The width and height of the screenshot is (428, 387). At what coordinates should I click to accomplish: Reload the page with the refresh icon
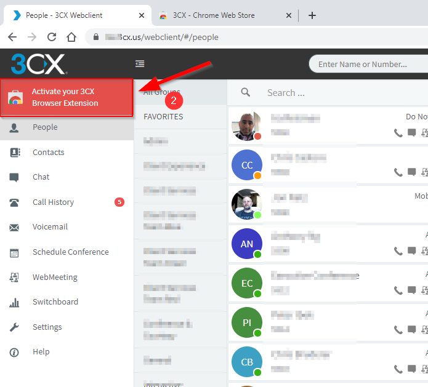[x=52, y=37]
